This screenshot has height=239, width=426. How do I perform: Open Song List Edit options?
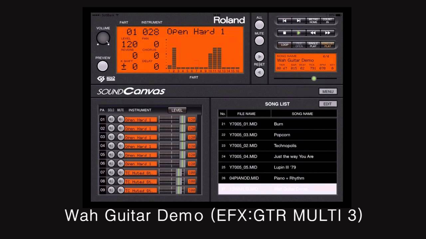327,104
